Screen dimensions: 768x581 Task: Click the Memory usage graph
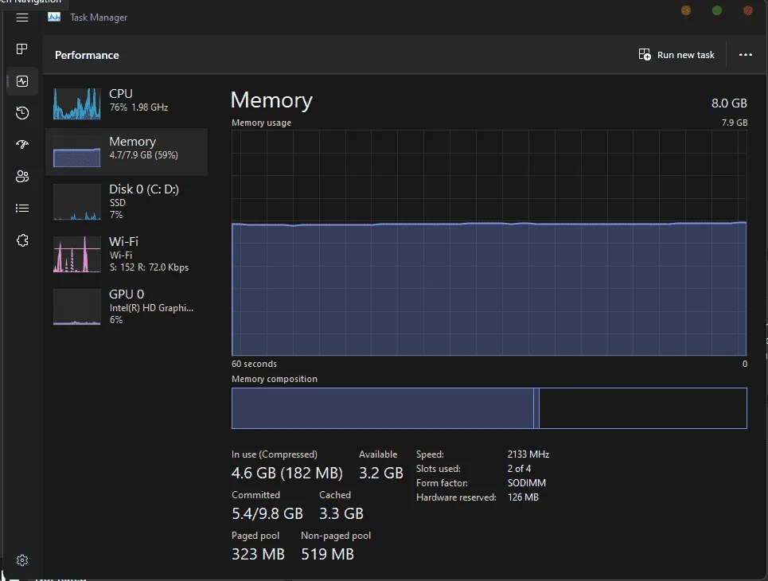pos(489,243)
